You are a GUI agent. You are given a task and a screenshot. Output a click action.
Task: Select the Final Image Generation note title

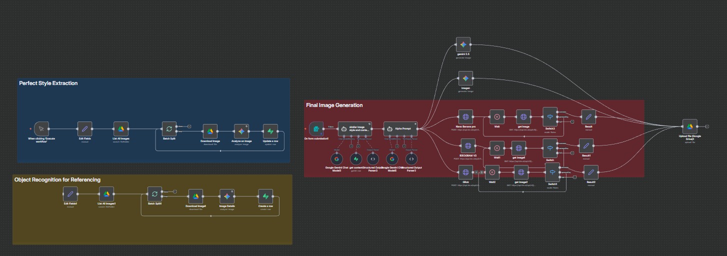pos(334,105)
